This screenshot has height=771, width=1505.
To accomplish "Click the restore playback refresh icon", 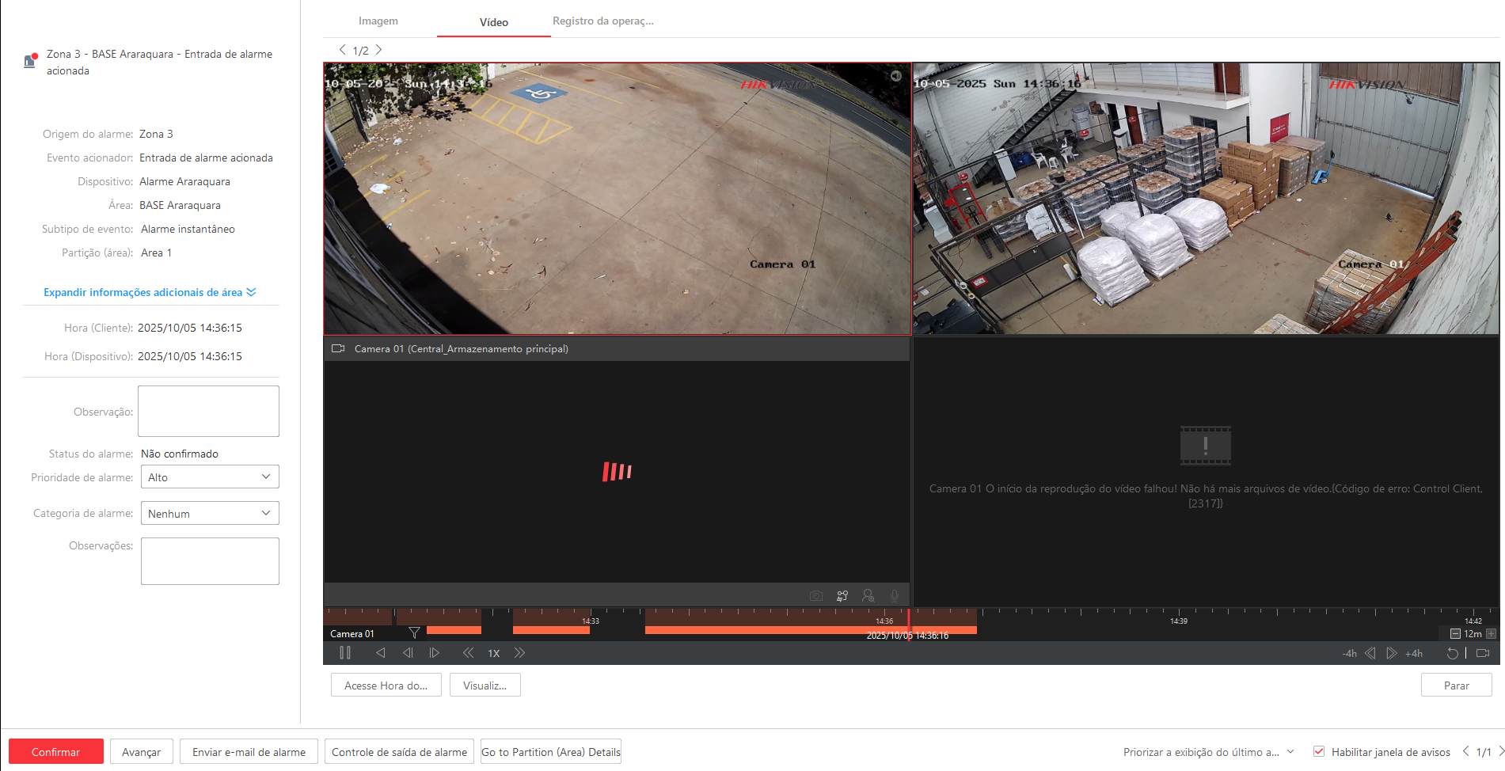I will tap(1452, 653).
